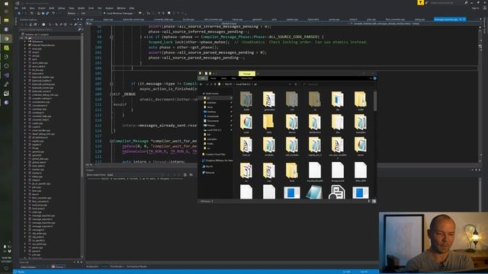Click the File Explorer back arrow
The width and height of the screenshot is (488, 274).
(x=201, y=84)
